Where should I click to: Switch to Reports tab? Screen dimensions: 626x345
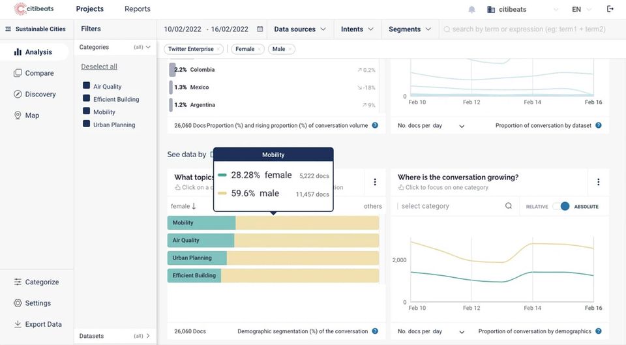(138, 8)
